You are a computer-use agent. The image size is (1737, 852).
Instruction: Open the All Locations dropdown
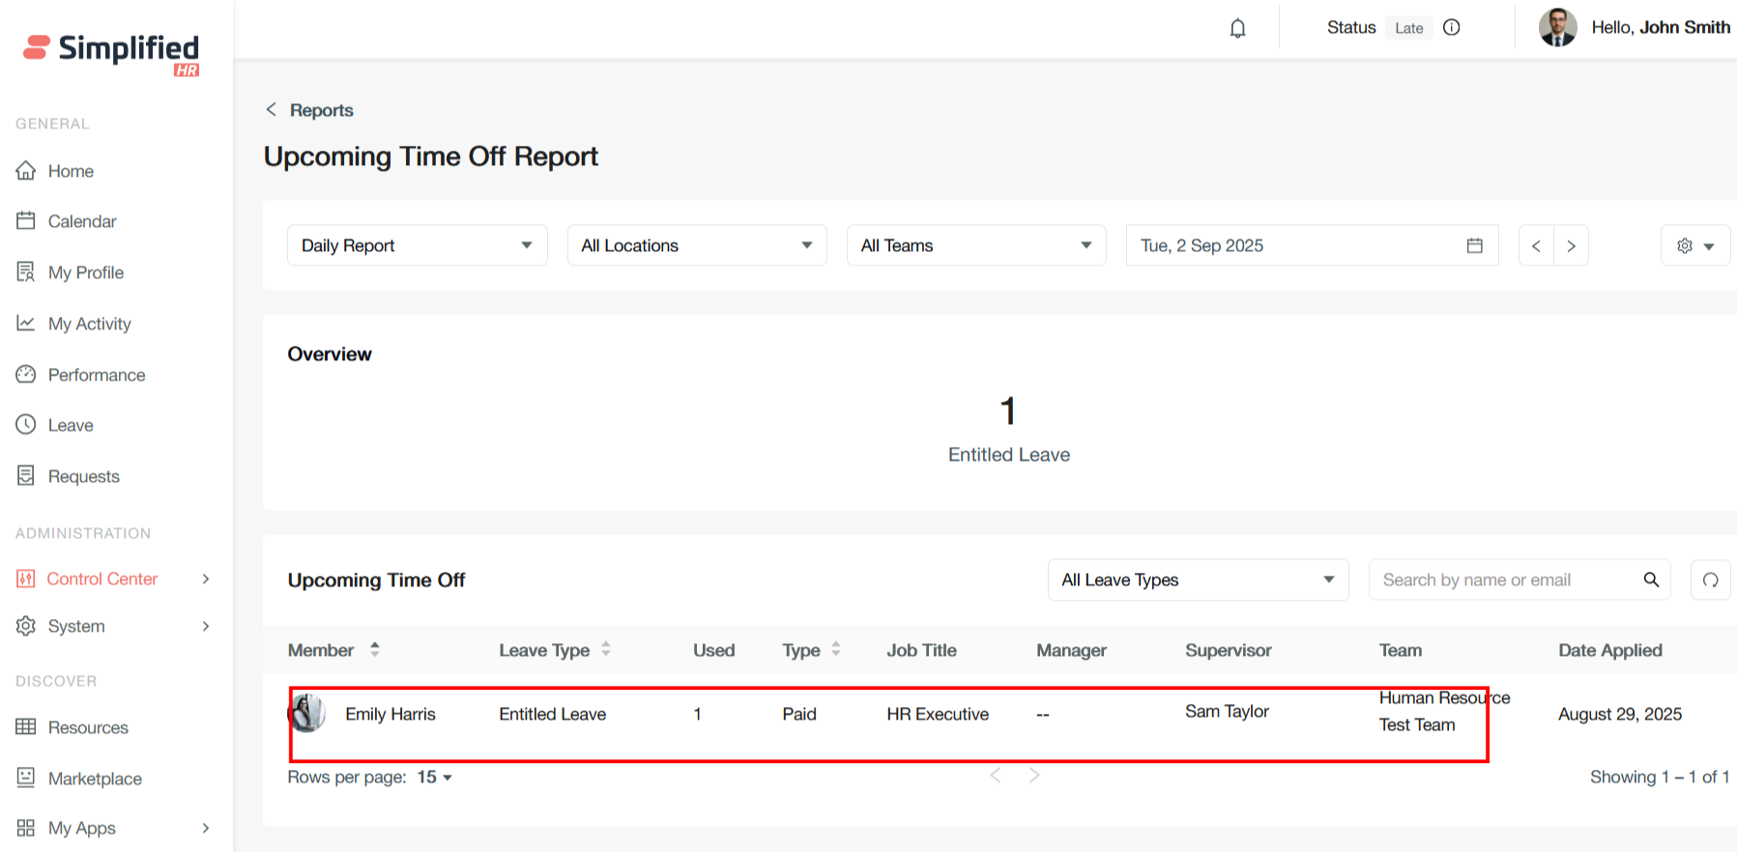tap(696, 245)
